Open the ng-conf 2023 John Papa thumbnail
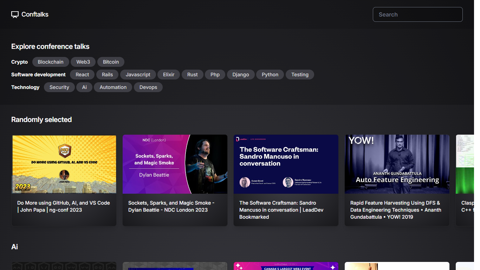The height and width of the screenshot is (270, 480). click(x=64, y=164)
